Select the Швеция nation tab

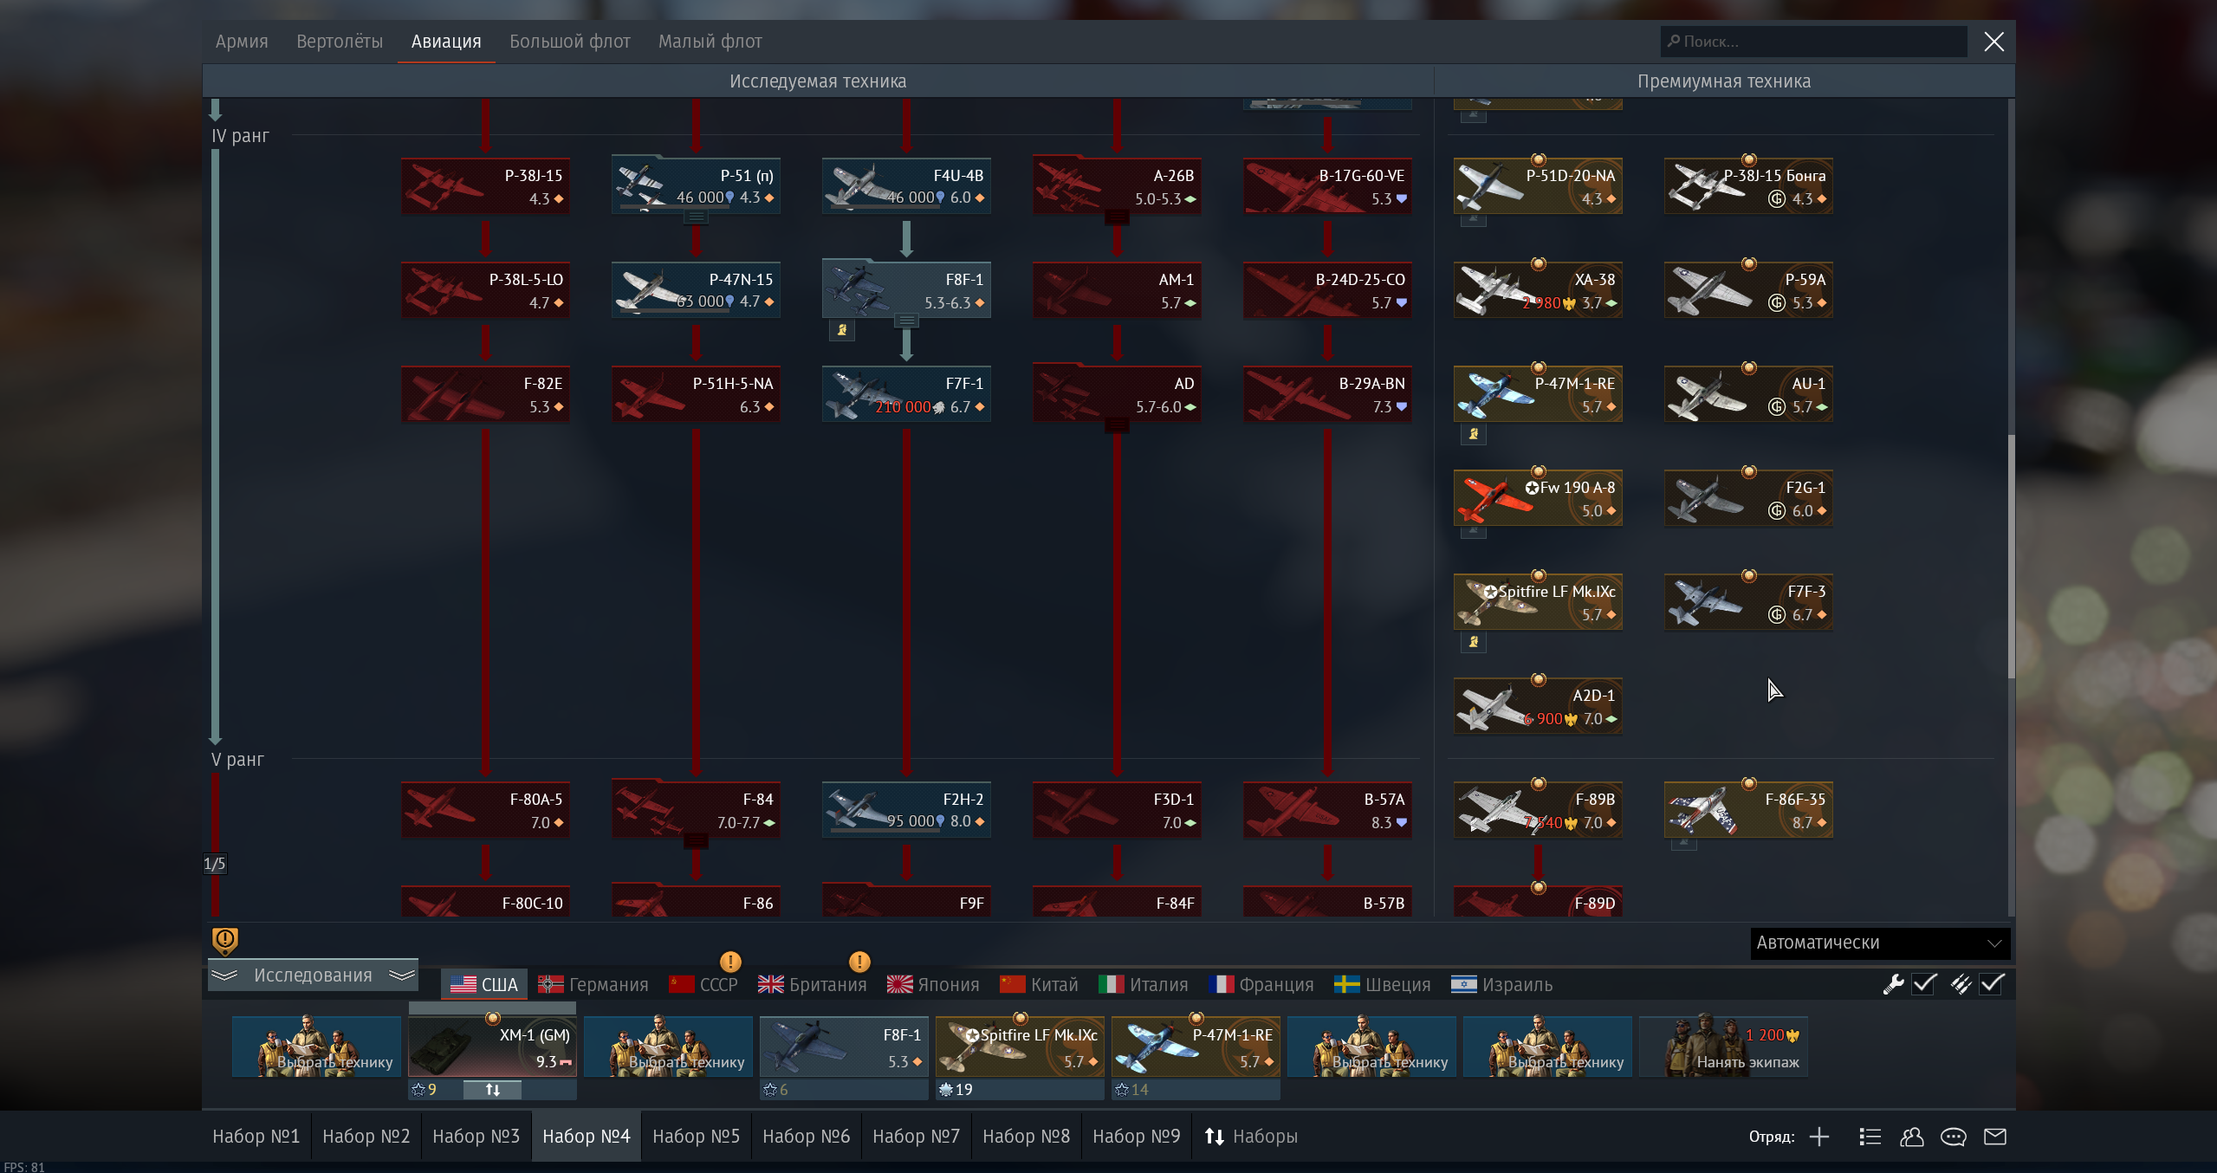click(x=1382, y=985)
